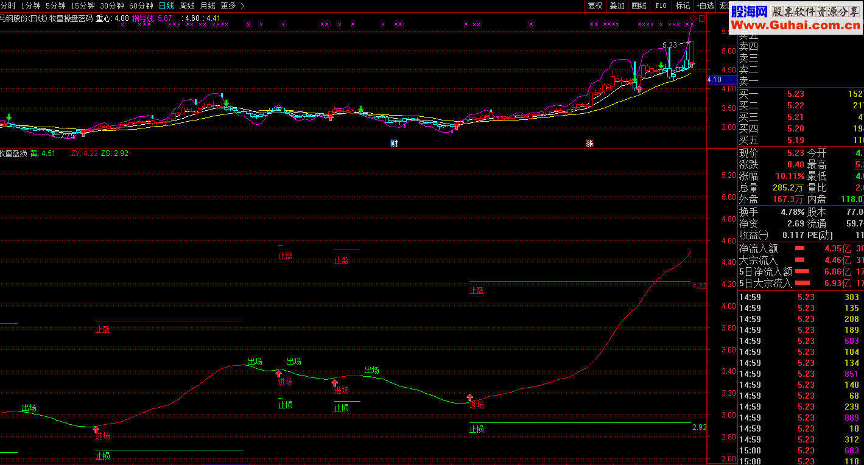The width and height of the screenshot is (864, 465).
Task: Click the 牧童盈损 sub-chart indicator name
Action: (x=13, y=153)
